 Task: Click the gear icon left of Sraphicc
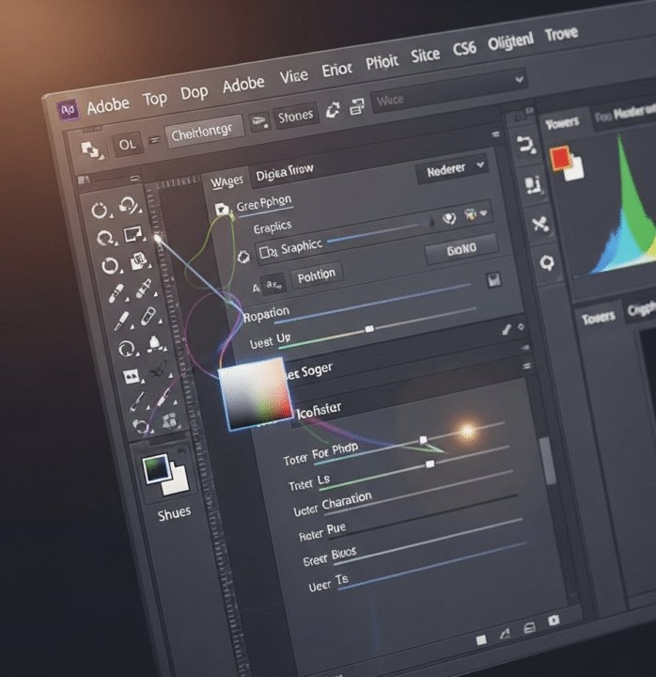(243, 258)
